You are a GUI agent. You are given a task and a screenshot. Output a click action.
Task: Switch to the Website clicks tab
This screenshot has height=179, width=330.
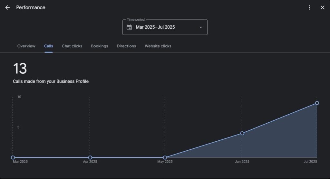pos(158,46)
